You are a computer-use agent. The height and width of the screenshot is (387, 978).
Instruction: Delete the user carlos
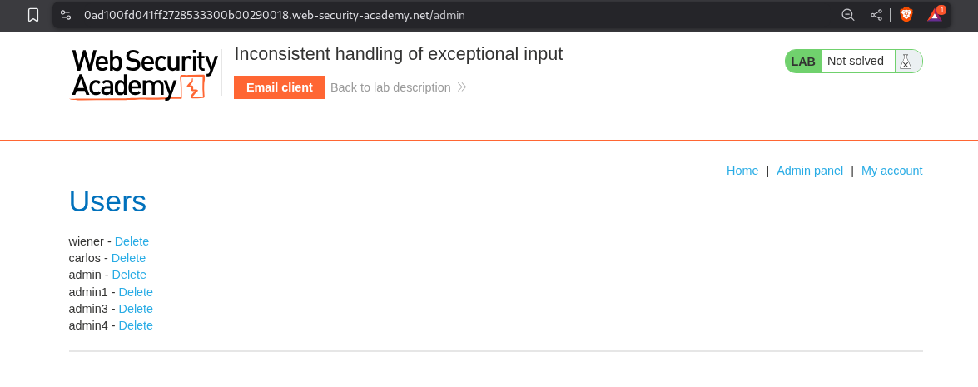[128, 258]
